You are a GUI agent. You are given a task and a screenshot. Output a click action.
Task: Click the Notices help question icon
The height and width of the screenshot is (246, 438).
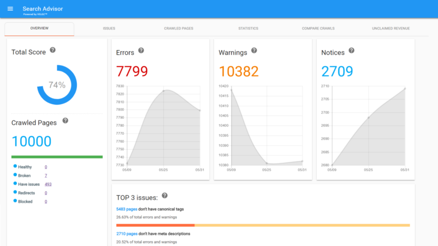pyautogui.click(x=351, y=50)
